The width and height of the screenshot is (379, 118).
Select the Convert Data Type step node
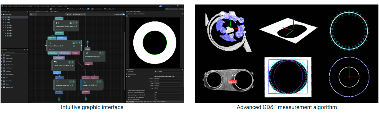[x=95, y=56]
